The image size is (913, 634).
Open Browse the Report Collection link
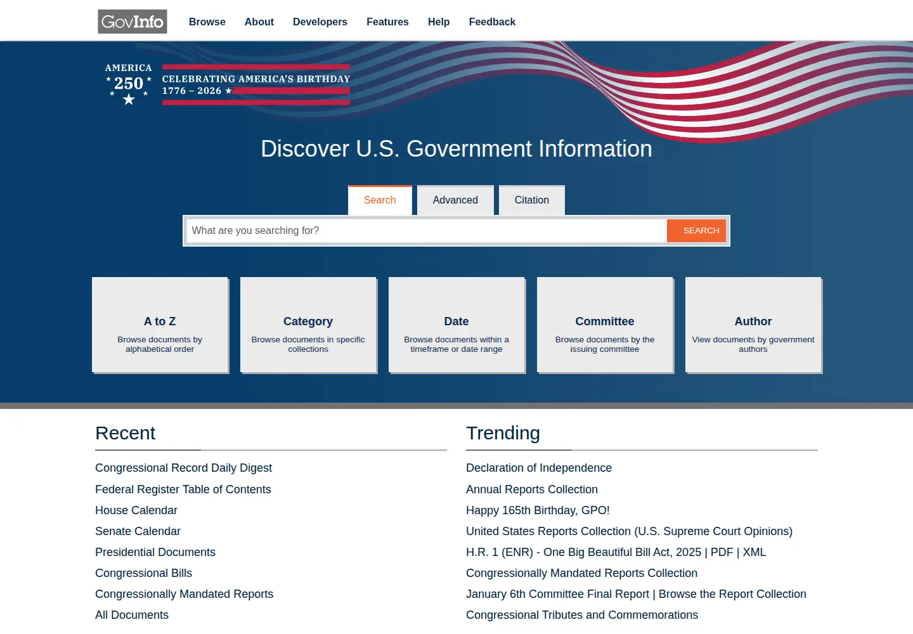[x=732, y=594]
